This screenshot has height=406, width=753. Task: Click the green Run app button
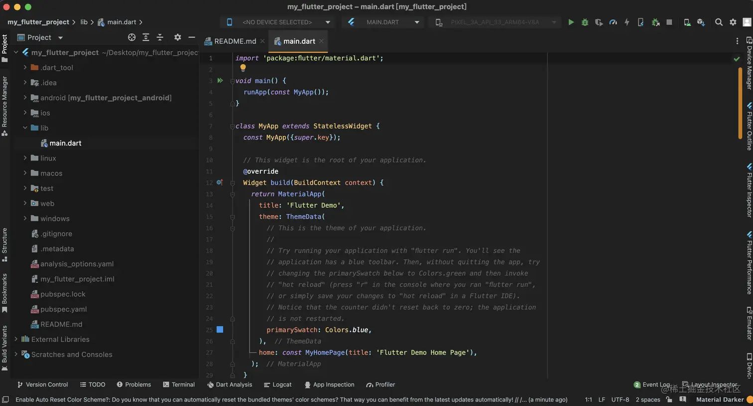(x=571, y=22)
